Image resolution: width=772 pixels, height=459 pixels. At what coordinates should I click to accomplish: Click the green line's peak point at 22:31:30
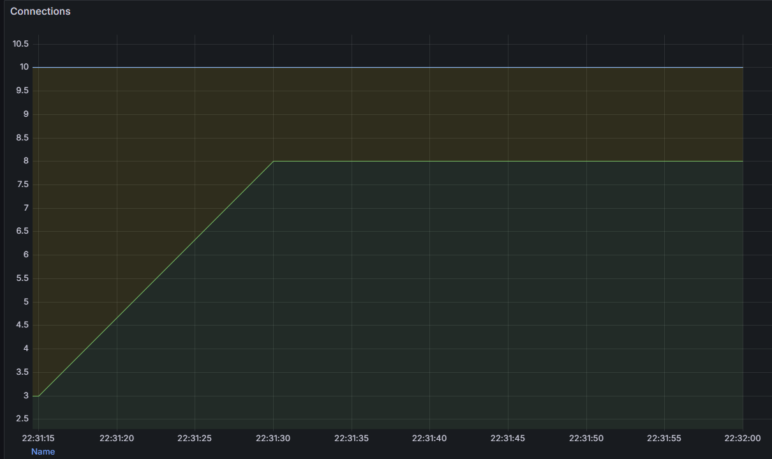click(x=273, y=161)
